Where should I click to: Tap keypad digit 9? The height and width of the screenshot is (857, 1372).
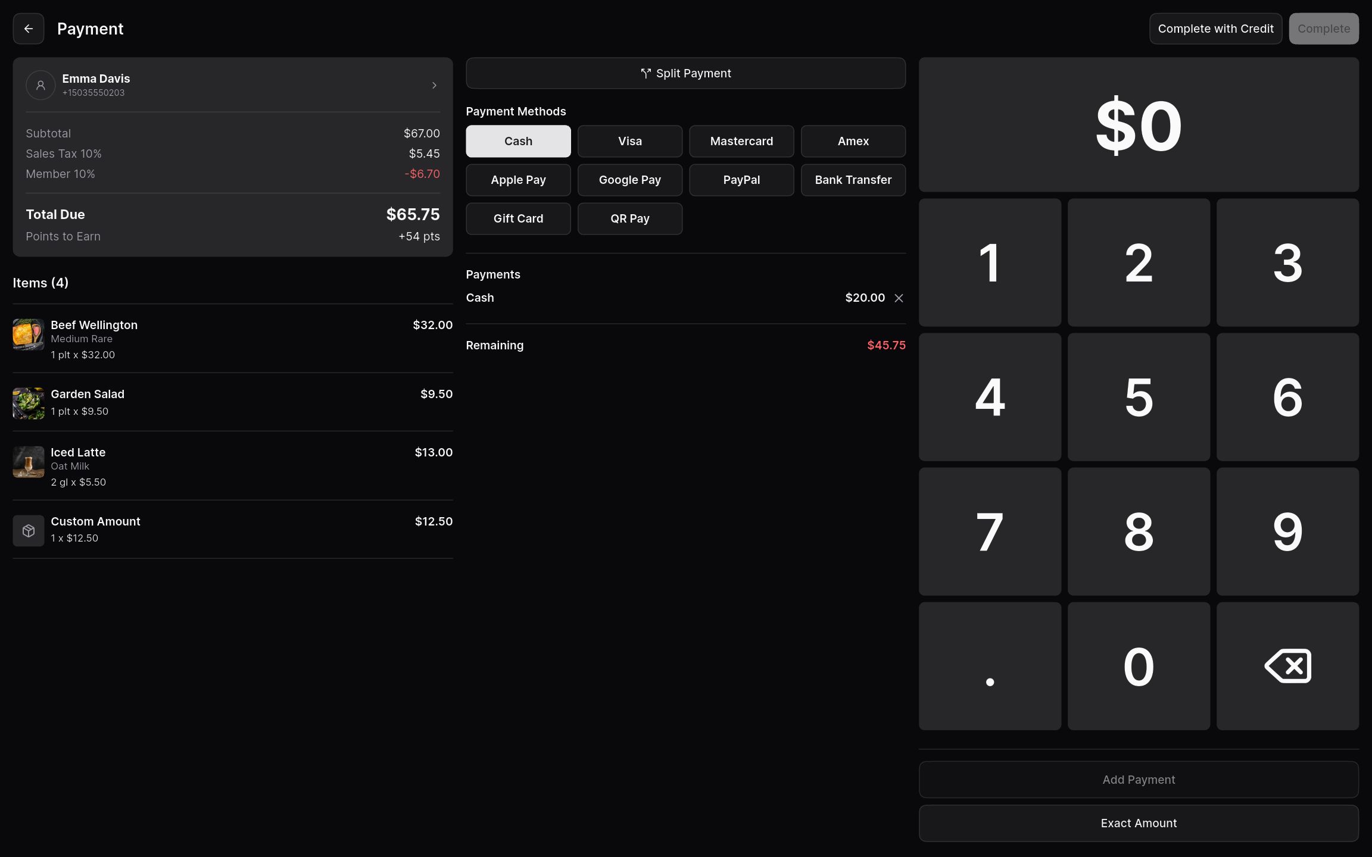pyautogui.click(x=1287, y=531)
